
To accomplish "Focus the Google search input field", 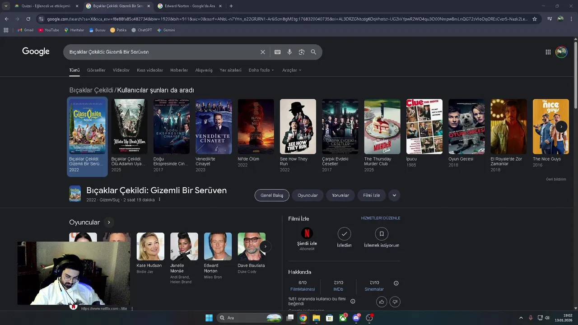I will click(x=163, y=52).
